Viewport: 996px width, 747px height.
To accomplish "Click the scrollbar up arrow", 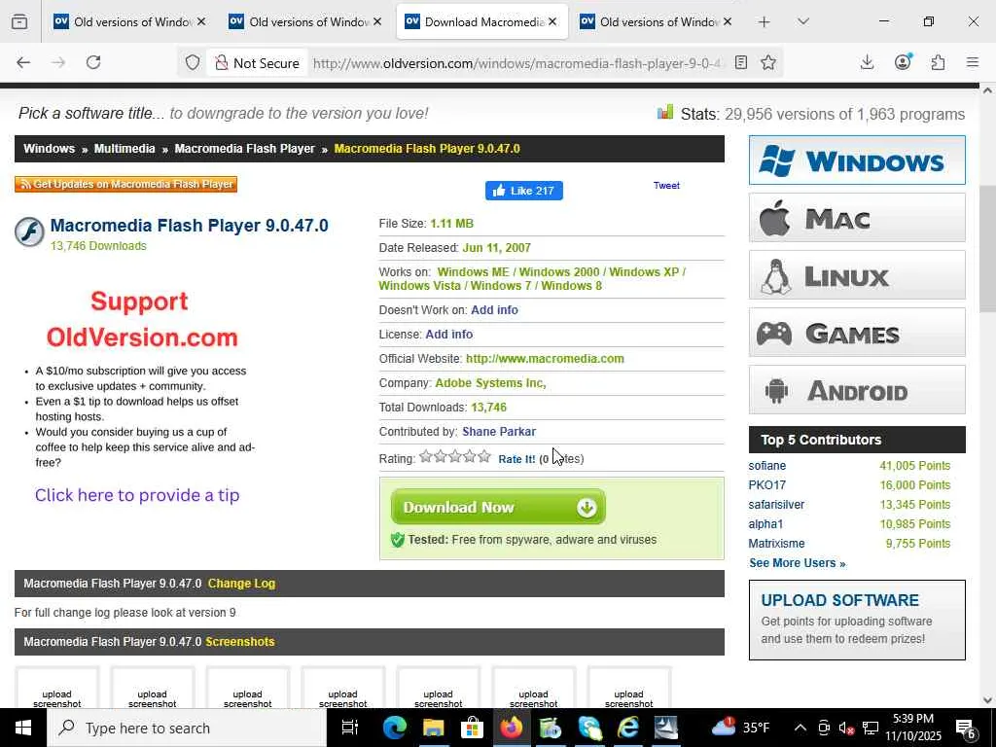I will (x=988, y=90).
